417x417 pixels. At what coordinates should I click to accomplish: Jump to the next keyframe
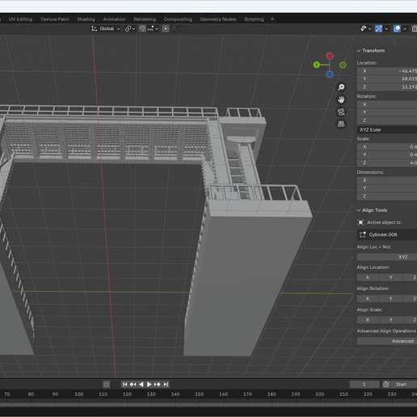[x=158, y=385]
